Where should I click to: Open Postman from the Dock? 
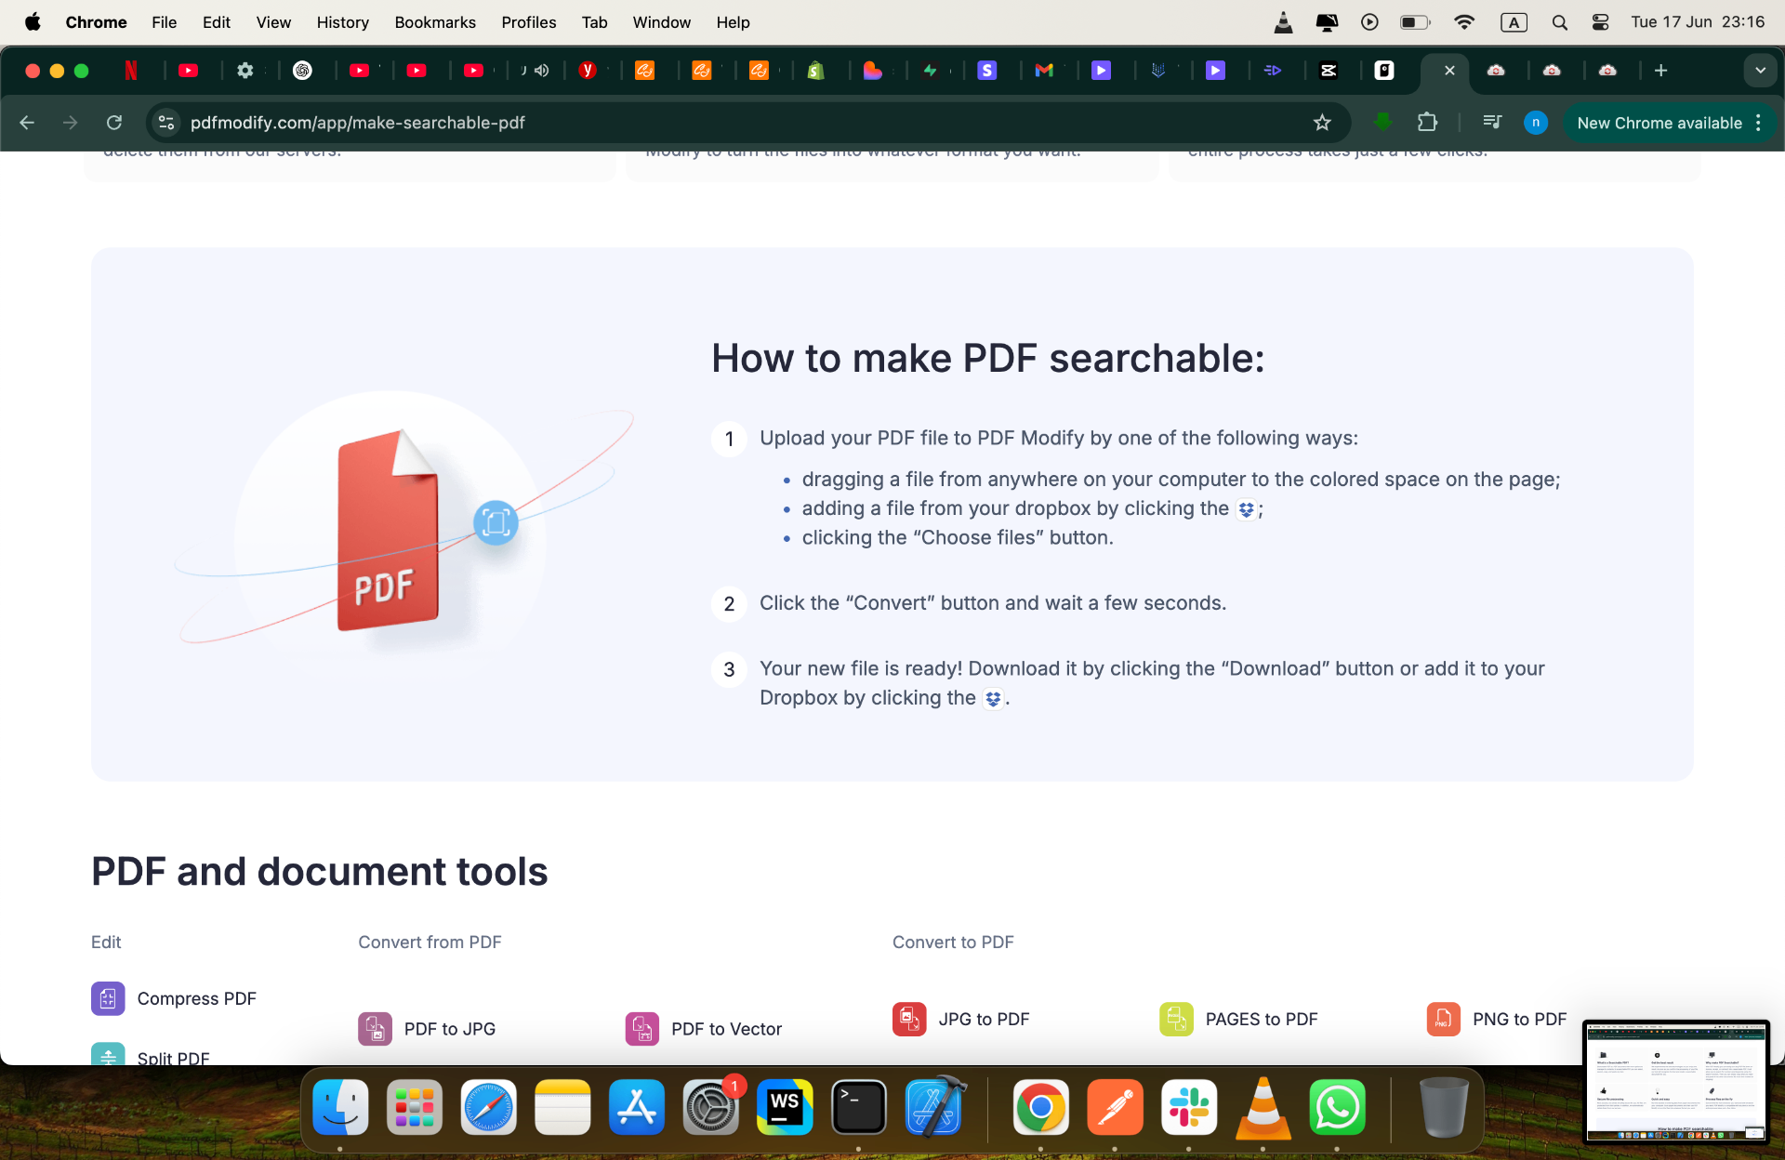click(1115, 1107)
